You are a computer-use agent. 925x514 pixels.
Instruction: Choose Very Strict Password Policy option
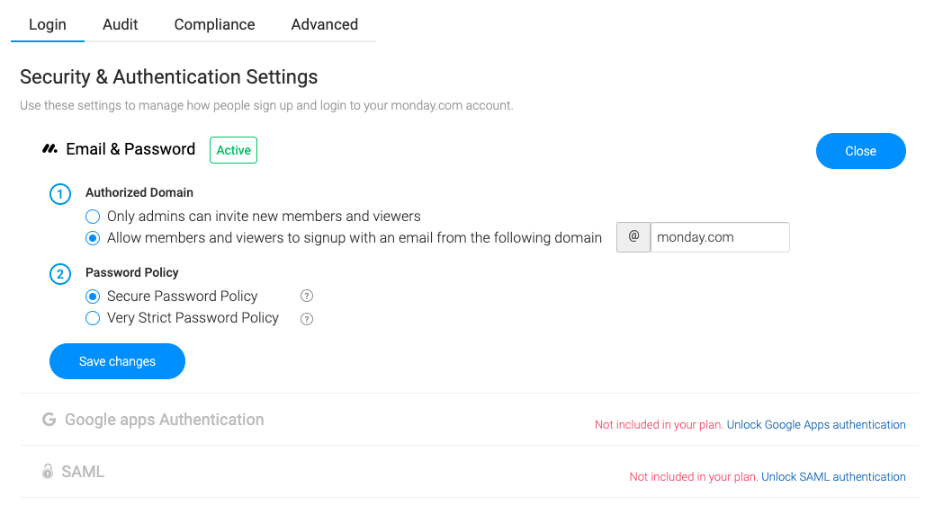point(93,318)
